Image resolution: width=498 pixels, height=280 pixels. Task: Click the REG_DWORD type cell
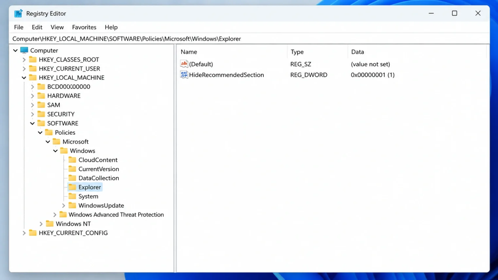pos(309,75)
